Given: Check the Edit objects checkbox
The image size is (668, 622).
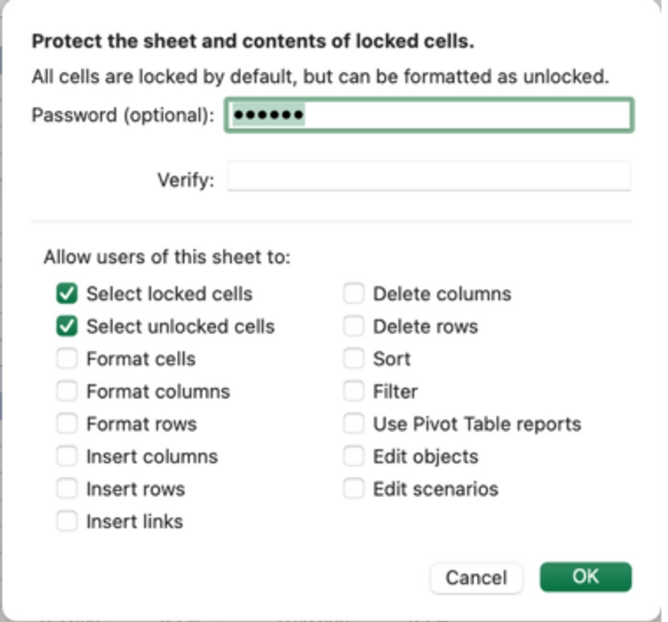Looking at the screenshot, I should [x=353, y=457].
